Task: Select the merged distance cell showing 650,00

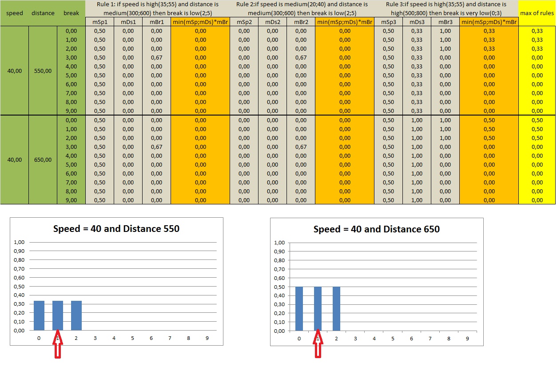Action: click(x=43, y=160)
